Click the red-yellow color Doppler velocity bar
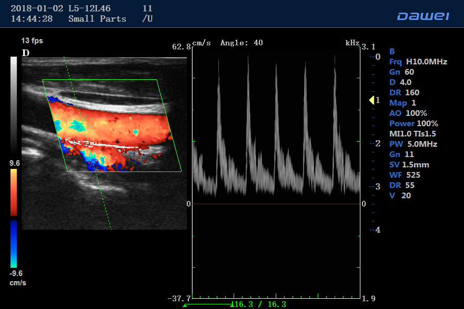 pos(13,192)
